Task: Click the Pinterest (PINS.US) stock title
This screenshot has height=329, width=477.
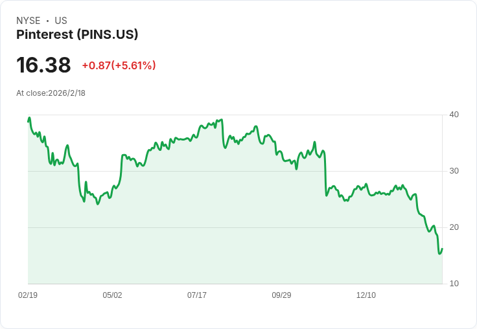Action: 77,35
